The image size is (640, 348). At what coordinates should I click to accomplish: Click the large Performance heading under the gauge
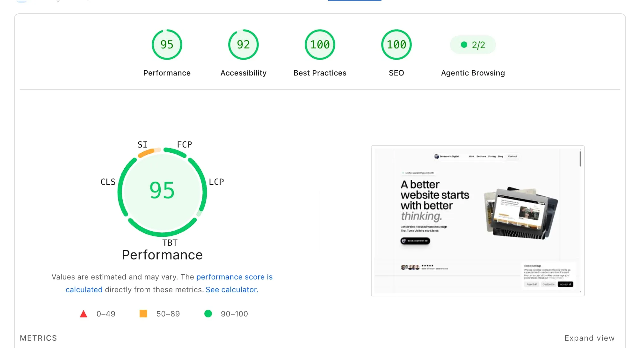coord(162,255)
